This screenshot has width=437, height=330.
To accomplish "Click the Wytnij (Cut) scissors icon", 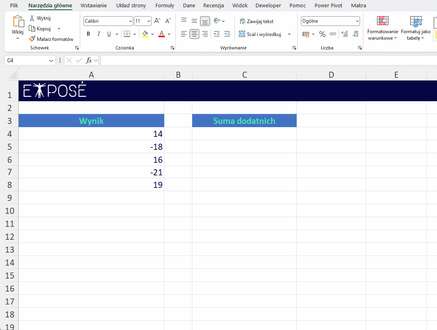I will point(32,18).
